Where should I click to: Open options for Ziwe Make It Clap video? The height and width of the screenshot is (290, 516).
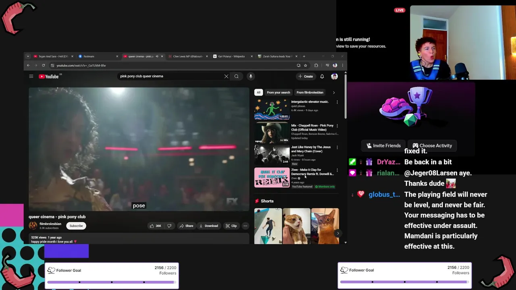click(x=337, y=170)
